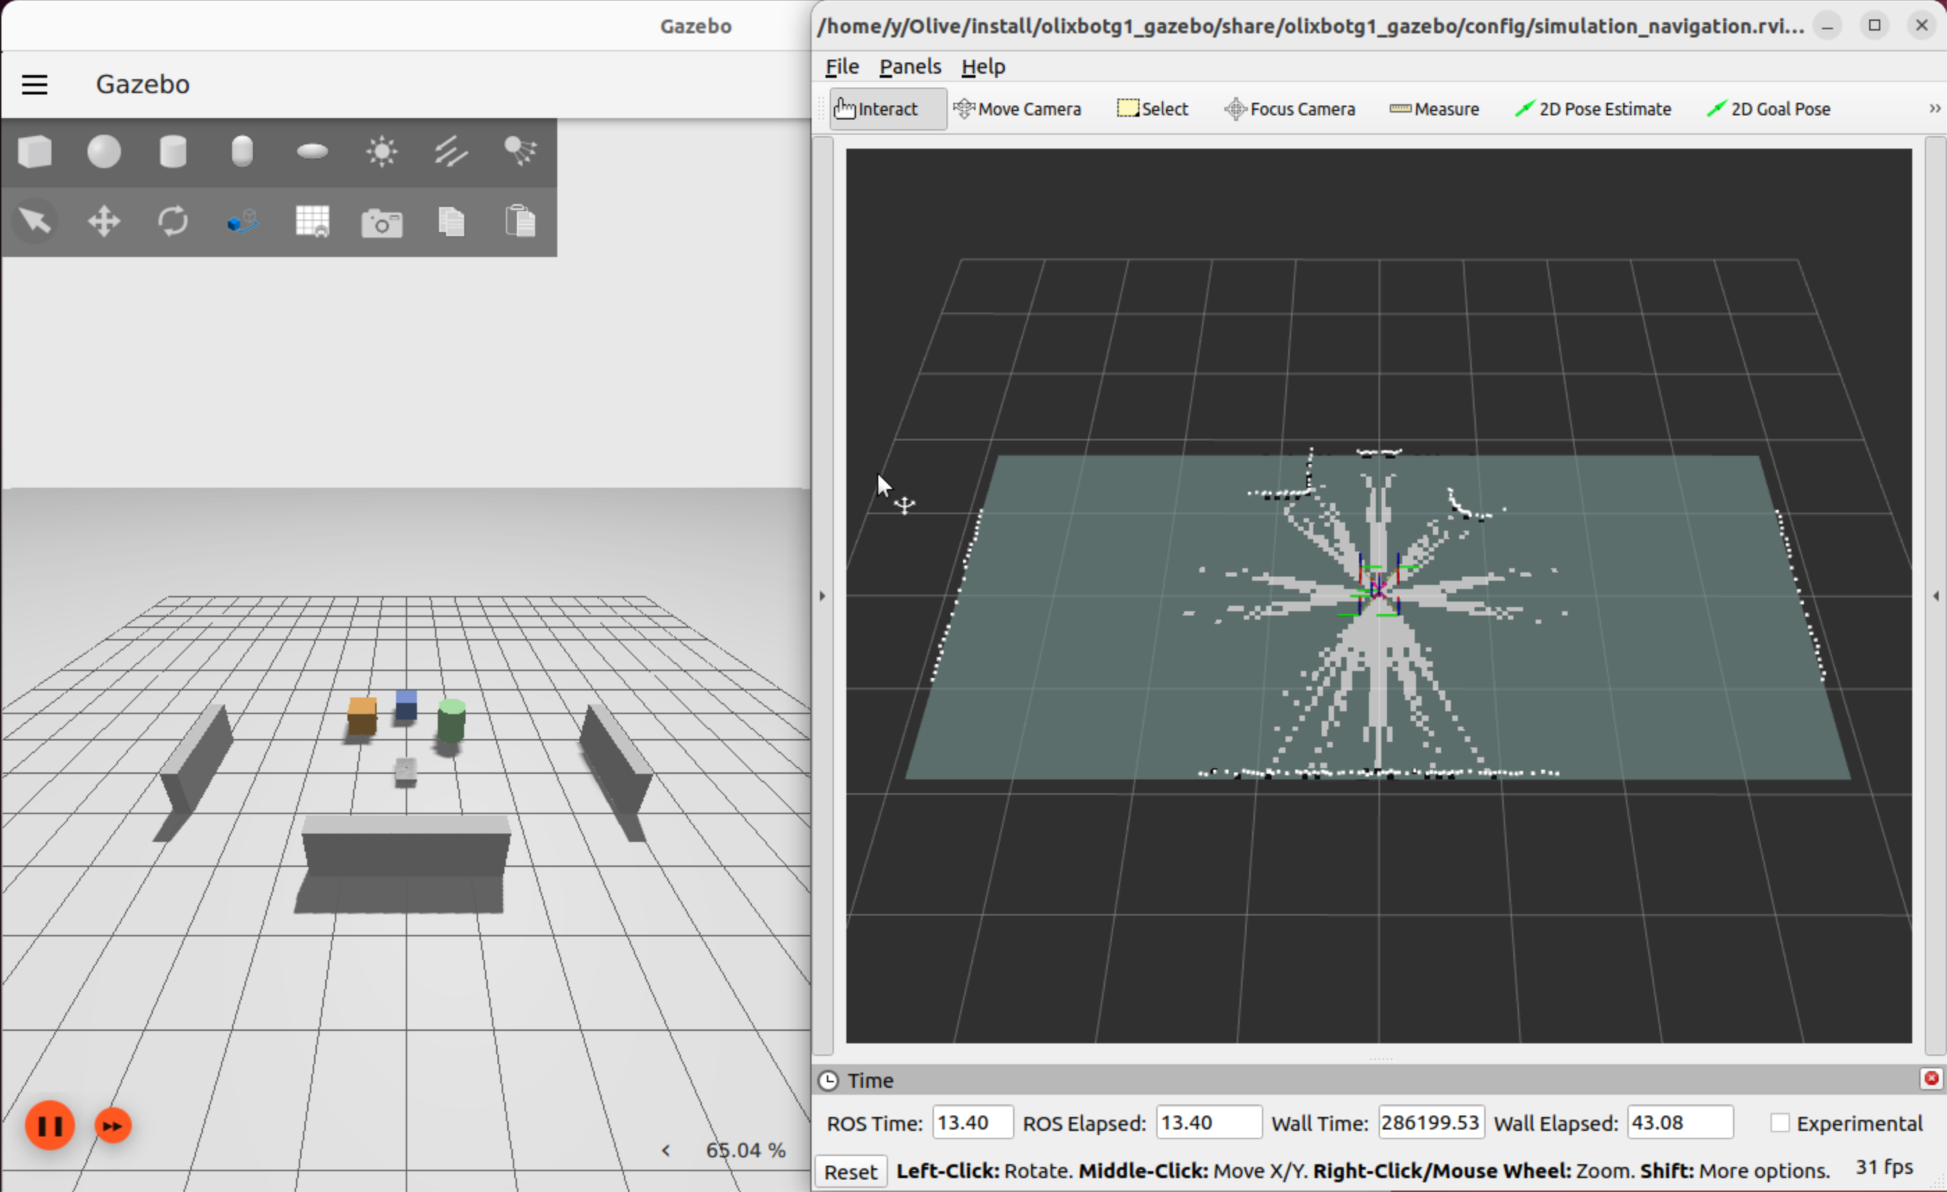The height and width of the screenshot is (1192, 1947).
Task: Insert a cylinder shape
Action: coord(173,151)
